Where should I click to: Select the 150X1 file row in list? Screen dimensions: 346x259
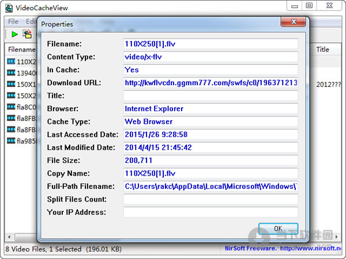point(22,84)
